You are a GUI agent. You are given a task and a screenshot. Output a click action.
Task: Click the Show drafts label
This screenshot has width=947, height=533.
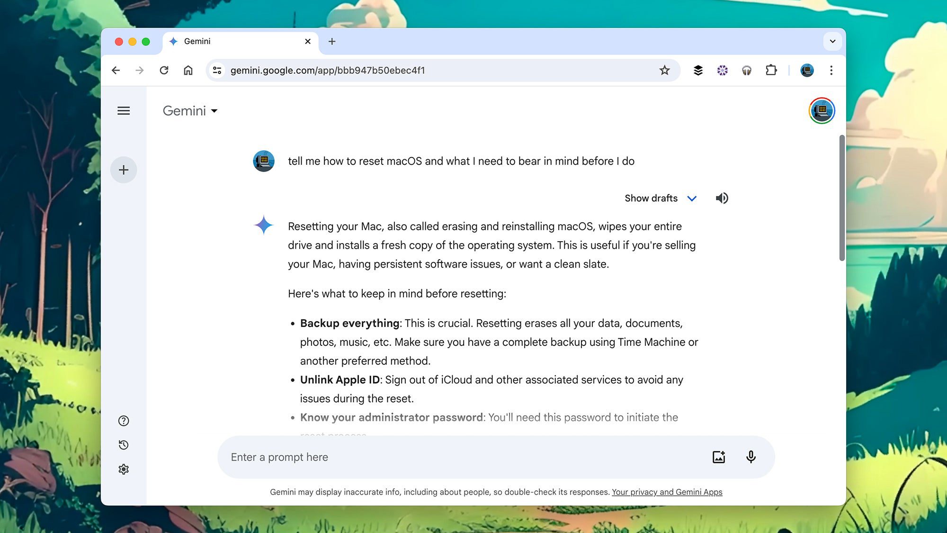click(x=651, y=198)
